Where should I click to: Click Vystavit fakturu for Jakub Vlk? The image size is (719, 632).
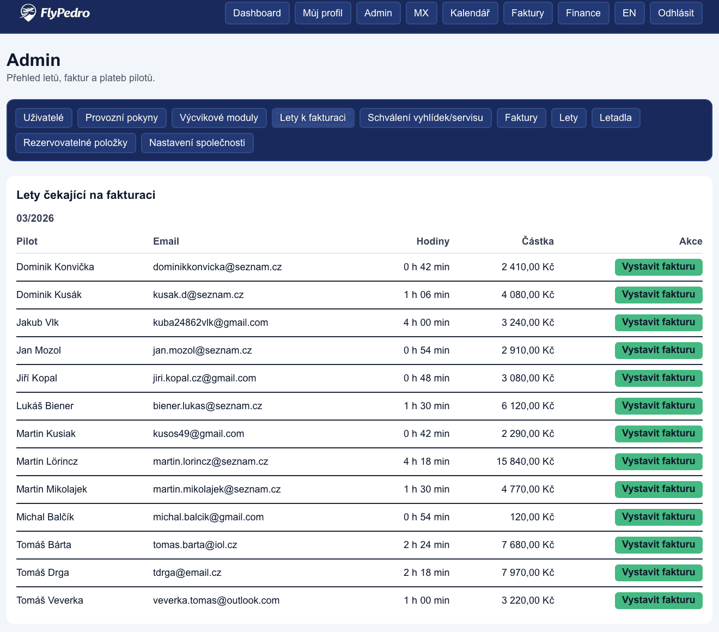coord(658,323)
